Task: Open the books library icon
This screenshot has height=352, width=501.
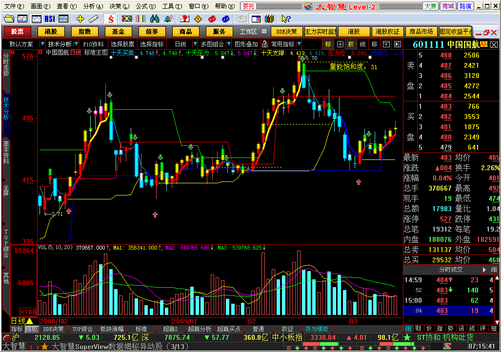Action: point(269,19)
